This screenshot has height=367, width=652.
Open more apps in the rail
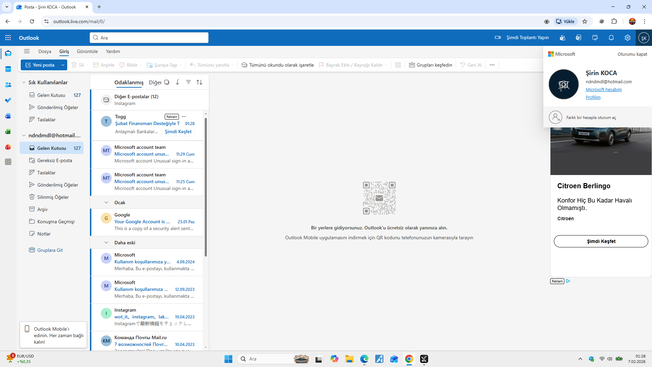coord(8,162)
